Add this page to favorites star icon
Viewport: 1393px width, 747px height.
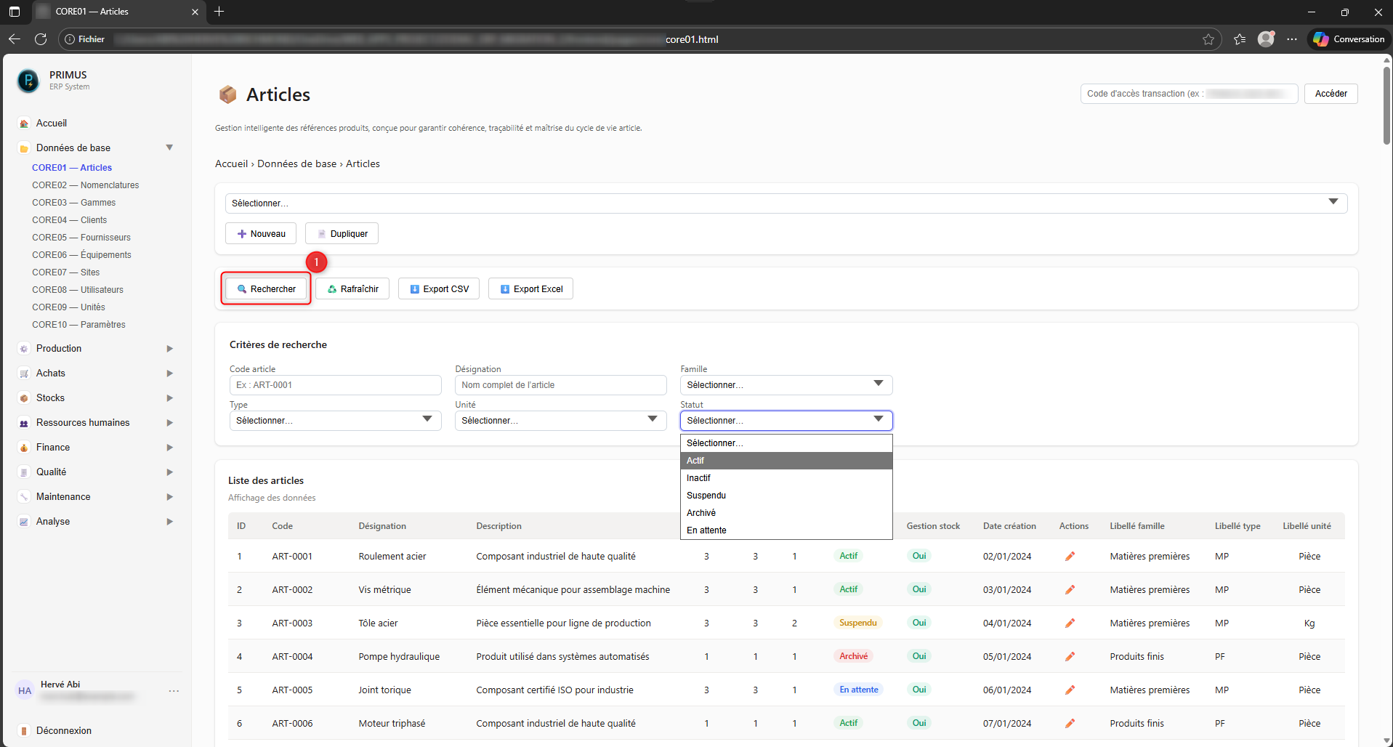(x=1208, y=39)
